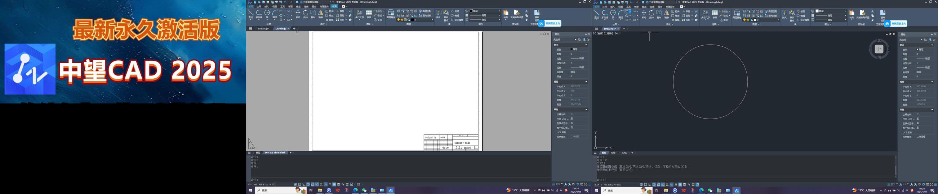Open Layer Properties manager in Drawing2 window
Viewport: 938px width, 194px height.
point(391,14)
